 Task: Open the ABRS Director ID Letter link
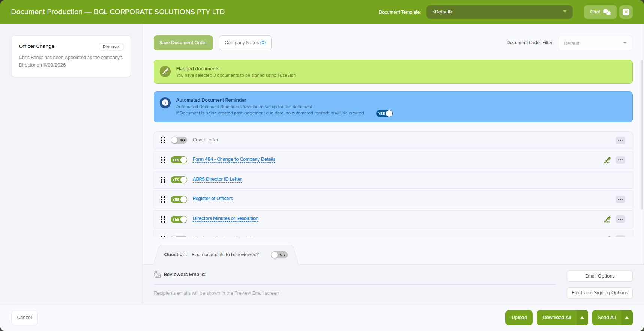pyautogui.click(x=217, y=179)
